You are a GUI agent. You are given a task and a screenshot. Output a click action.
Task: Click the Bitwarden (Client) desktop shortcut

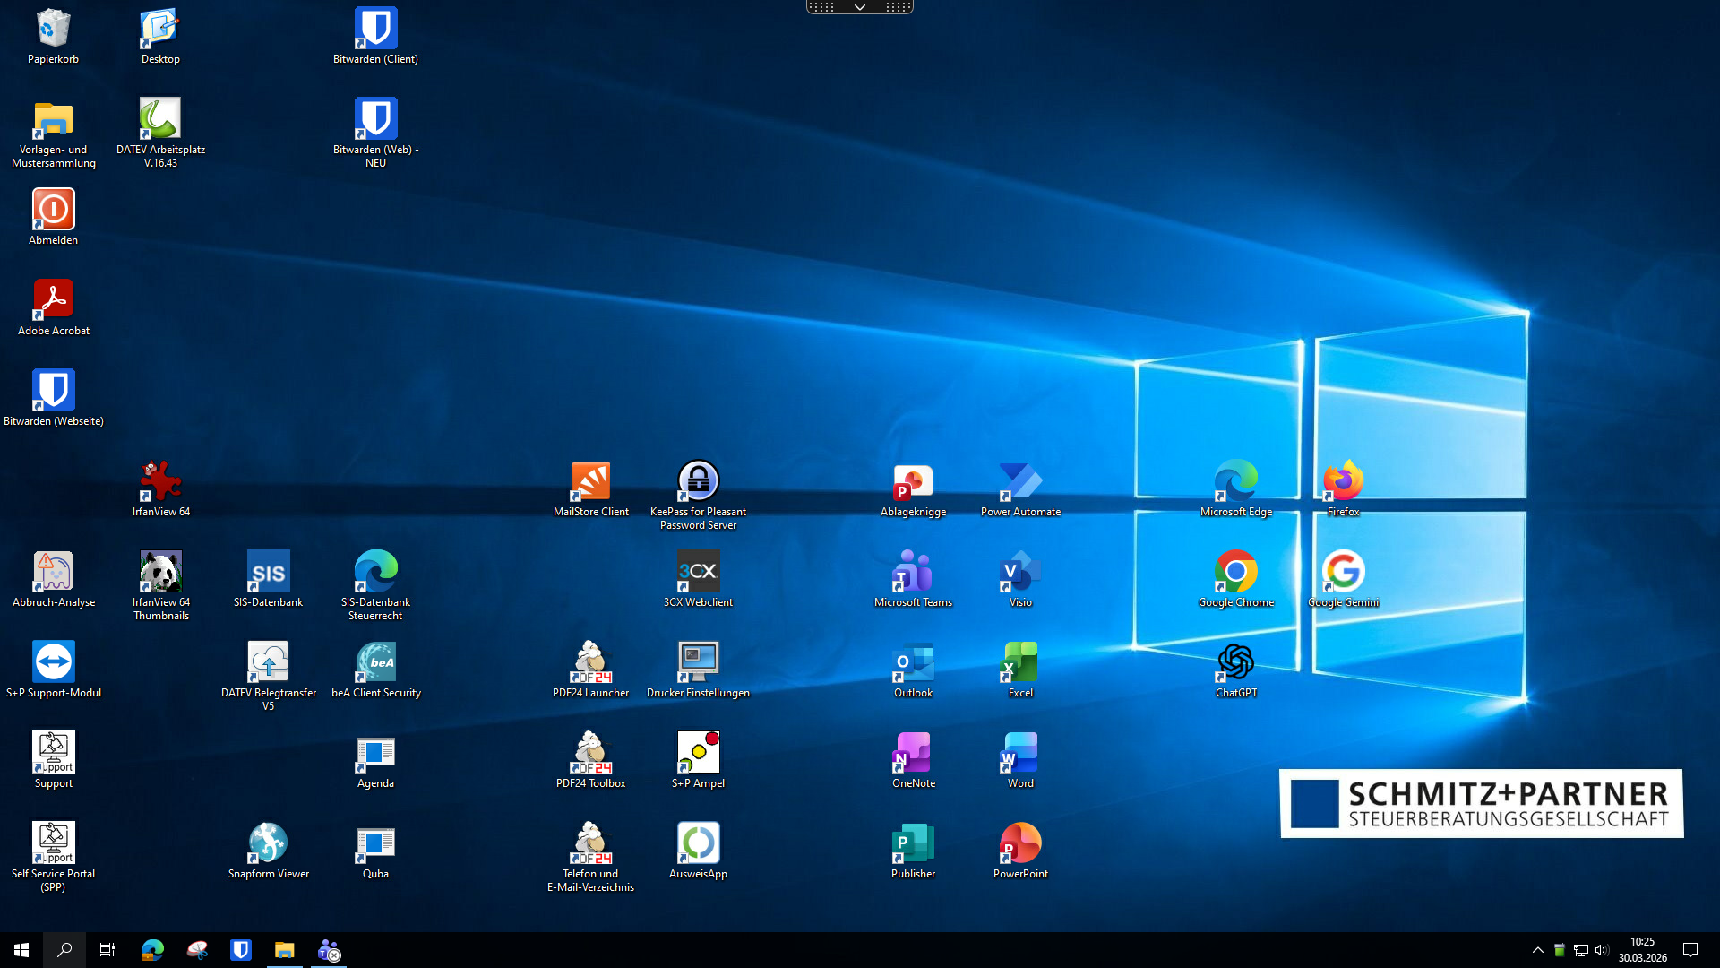[375, 30]
